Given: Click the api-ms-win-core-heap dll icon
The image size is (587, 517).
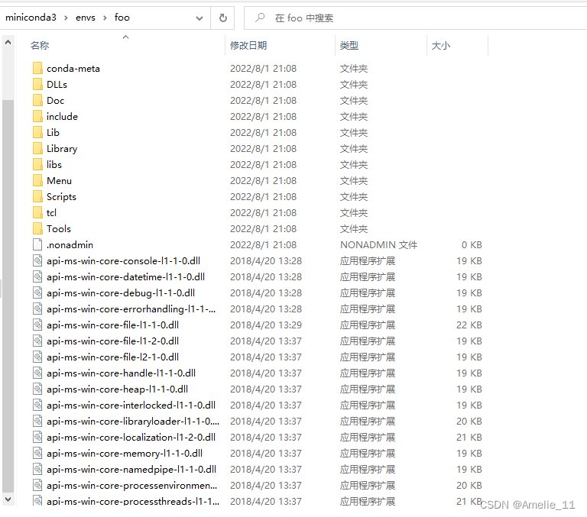Looking at the screenshot, I should [x=37, y=389].
